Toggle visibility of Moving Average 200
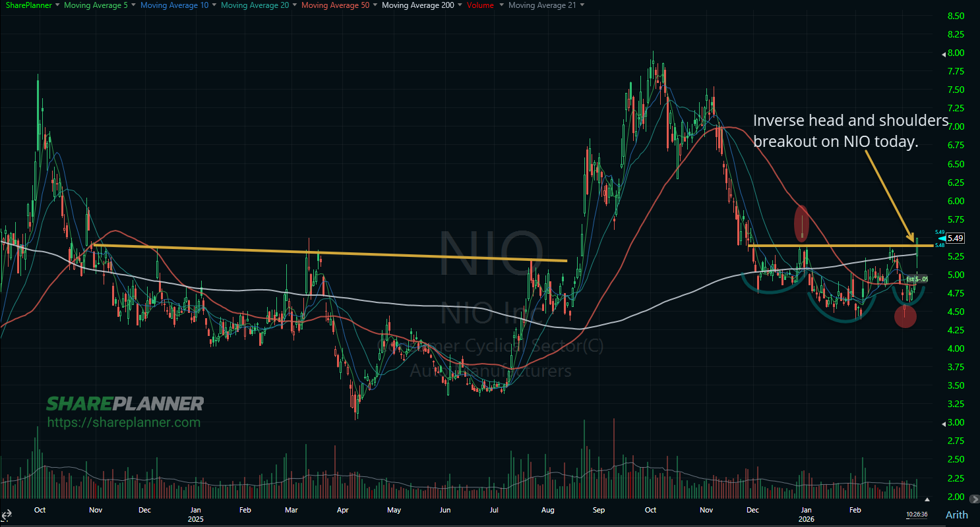The height and width of the screenshot is (527, 980). [418, 5]
